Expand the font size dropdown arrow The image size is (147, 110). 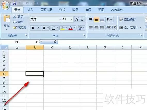coord(72,19)
